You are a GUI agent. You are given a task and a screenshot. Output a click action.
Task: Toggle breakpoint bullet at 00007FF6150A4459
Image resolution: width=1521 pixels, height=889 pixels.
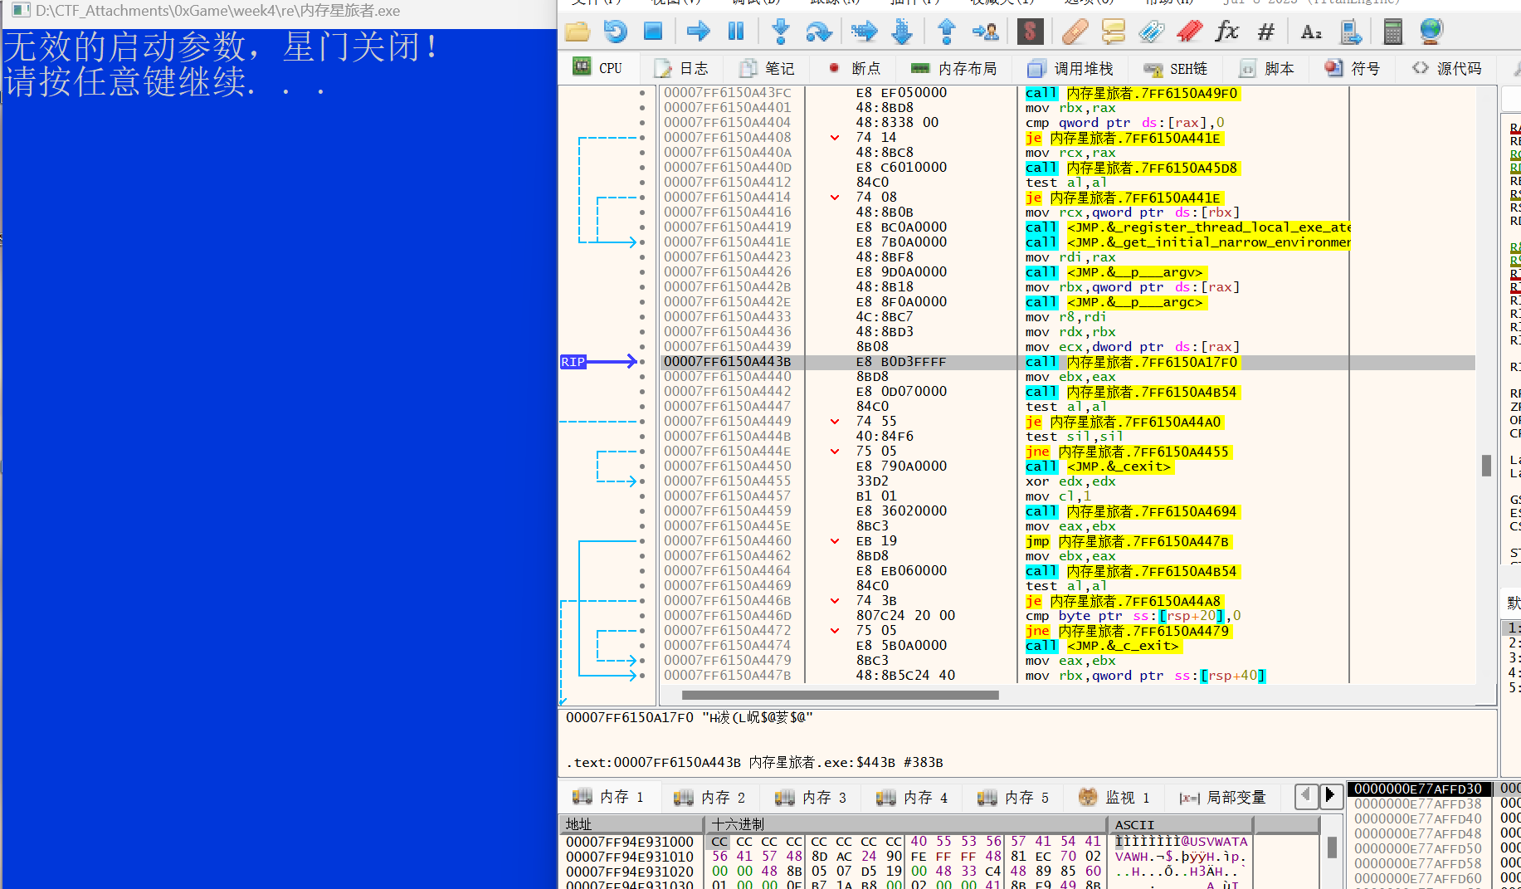642,511
